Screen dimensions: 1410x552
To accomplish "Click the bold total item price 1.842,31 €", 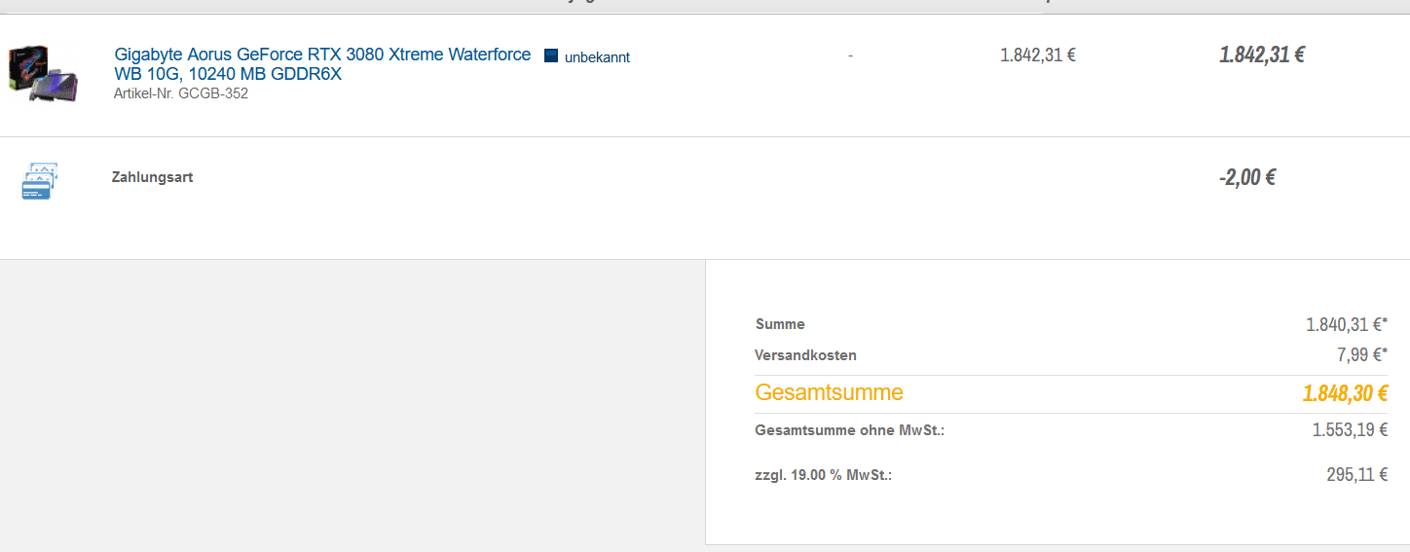I will [x=1262, y=55].
